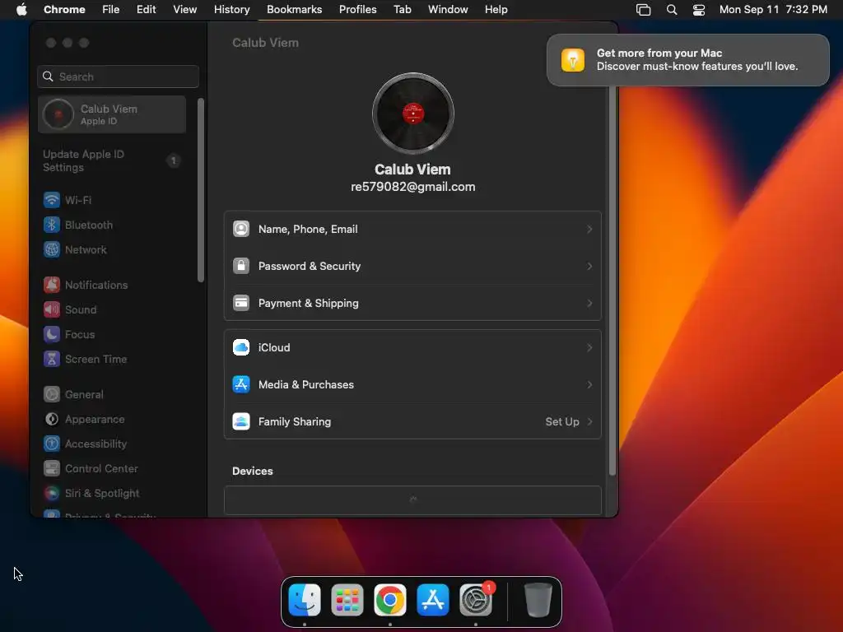
Task: Open the Tab menu
Action: click(402, 10)
